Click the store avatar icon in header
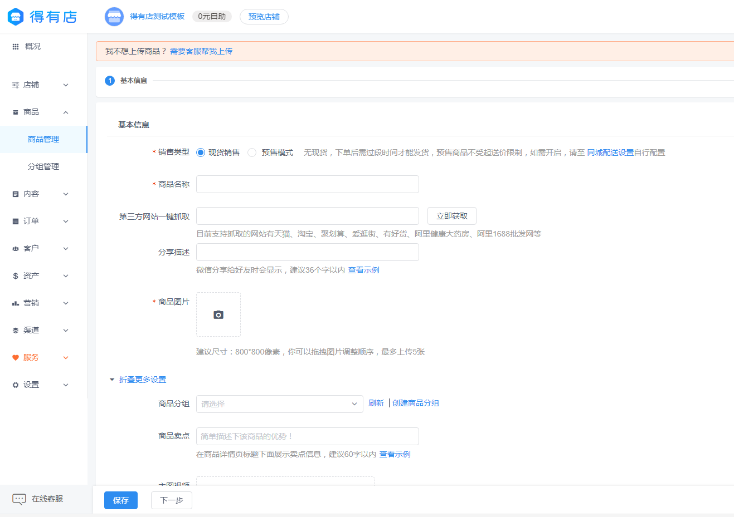 [x=114, y=17]
